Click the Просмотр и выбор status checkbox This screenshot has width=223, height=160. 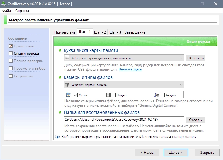[x=11, y=68]
